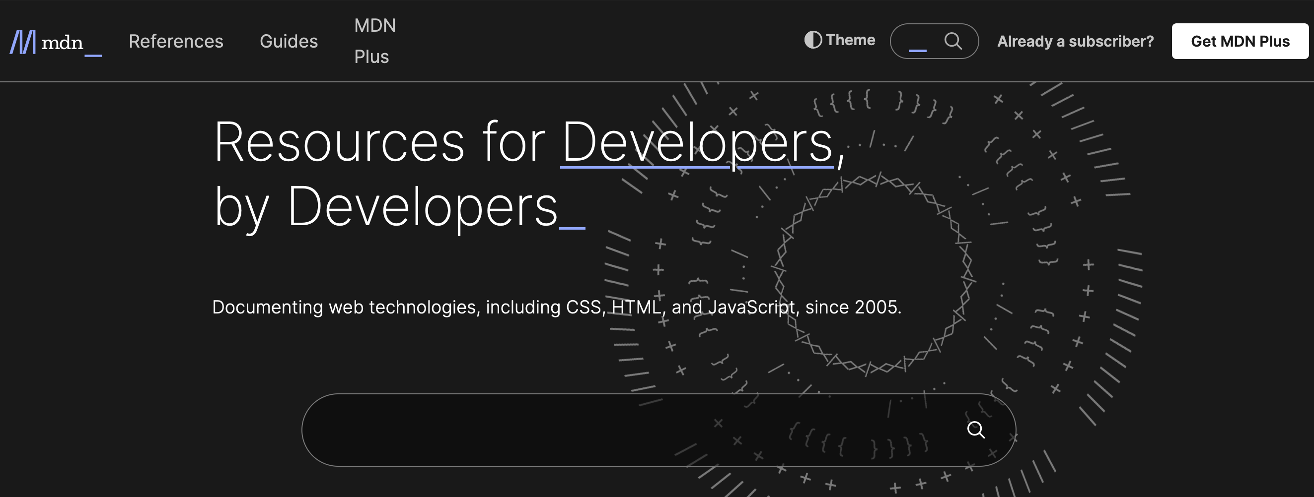This screenshot has height=497, width=1314.
Task: Click the header search magnifier icon
Action: point(953,41)
